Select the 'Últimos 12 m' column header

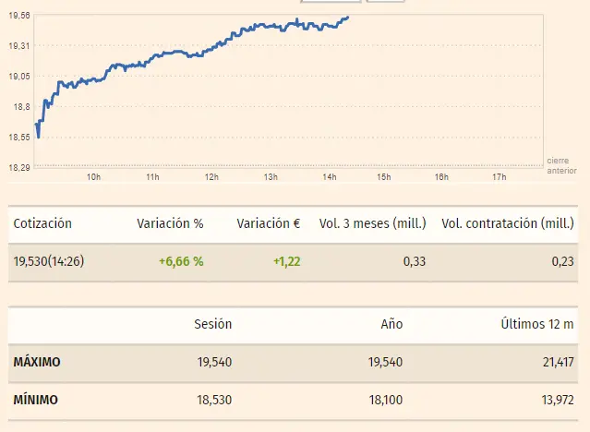click(535, 324)
